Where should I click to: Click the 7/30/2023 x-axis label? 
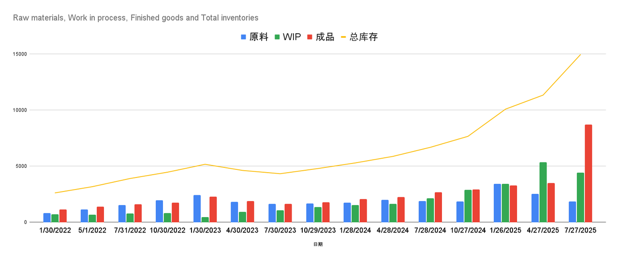(x=280, y=231)
